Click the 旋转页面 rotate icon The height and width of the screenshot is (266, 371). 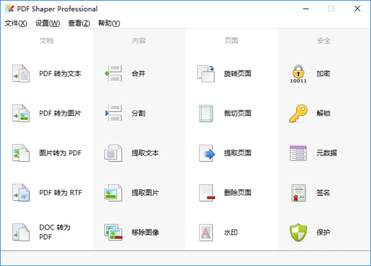(x=206, y=74)
